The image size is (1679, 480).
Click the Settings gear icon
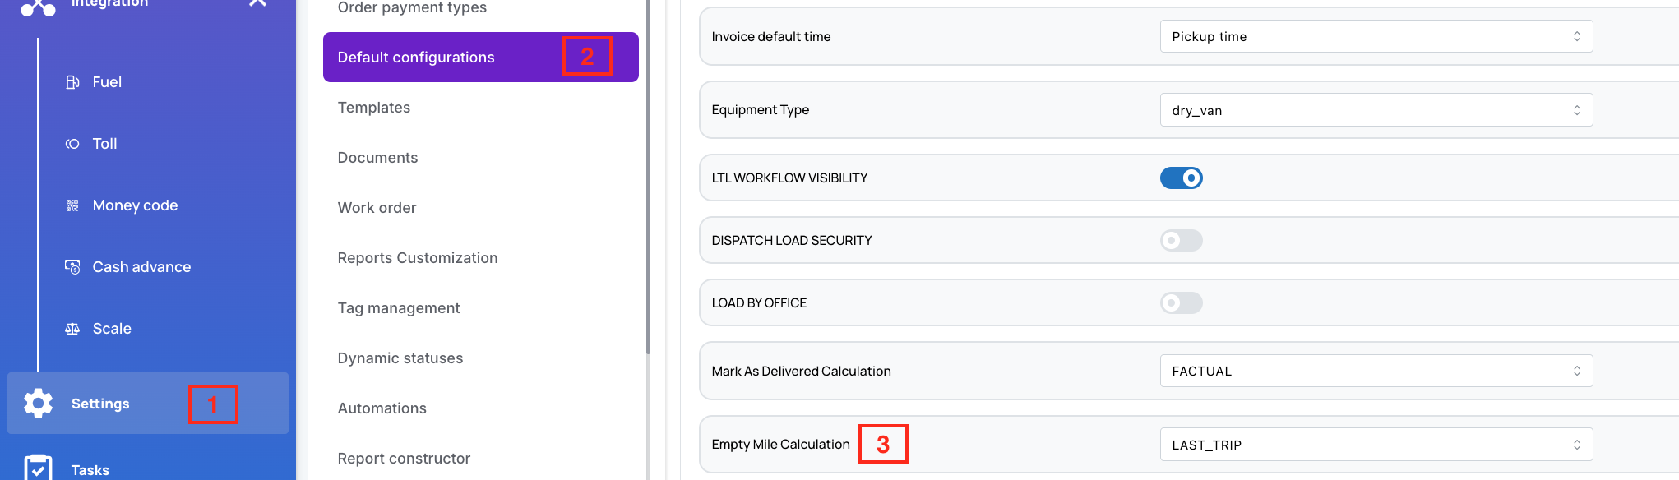pos(38,403)
